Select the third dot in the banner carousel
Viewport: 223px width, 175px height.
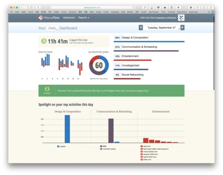coord(48,93)
